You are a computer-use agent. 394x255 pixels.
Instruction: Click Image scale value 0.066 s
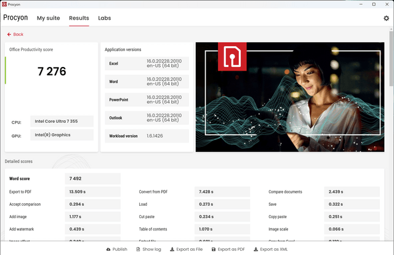click(x=352, y=229)
